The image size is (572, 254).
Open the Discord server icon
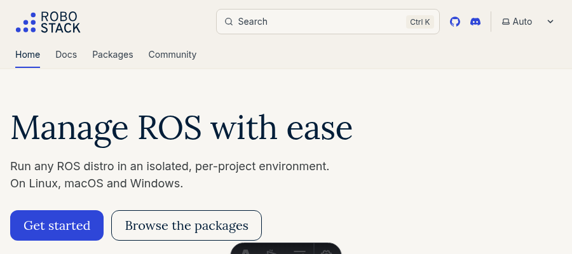point(475,22)
